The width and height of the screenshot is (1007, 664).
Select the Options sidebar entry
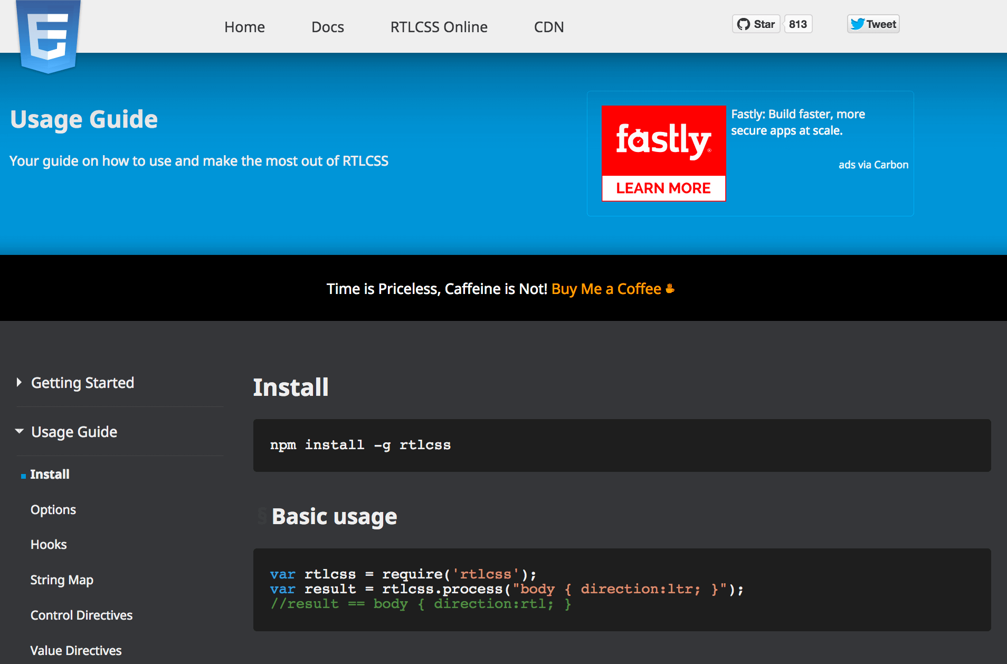(53, 509)
